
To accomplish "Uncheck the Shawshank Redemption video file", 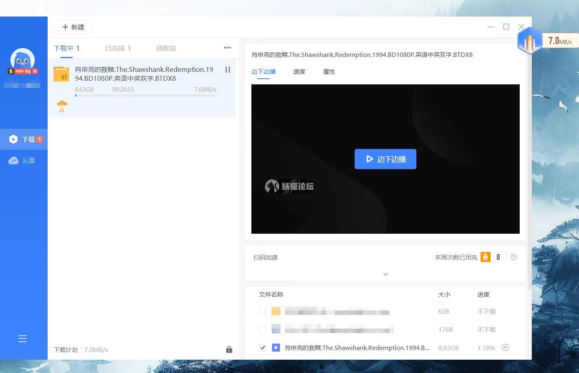I will [x=262, y=348].
